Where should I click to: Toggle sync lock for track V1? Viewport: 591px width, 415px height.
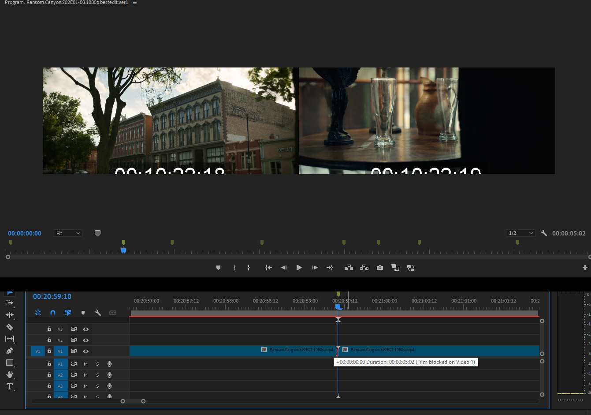[x=74, y=351]
